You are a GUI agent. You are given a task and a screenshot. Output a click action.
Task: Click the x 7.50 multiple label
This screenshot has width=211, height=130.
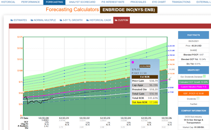171,92
